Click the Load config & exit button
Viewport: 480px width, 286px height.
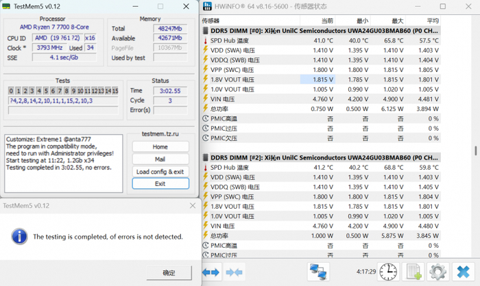tap(160, 171)
